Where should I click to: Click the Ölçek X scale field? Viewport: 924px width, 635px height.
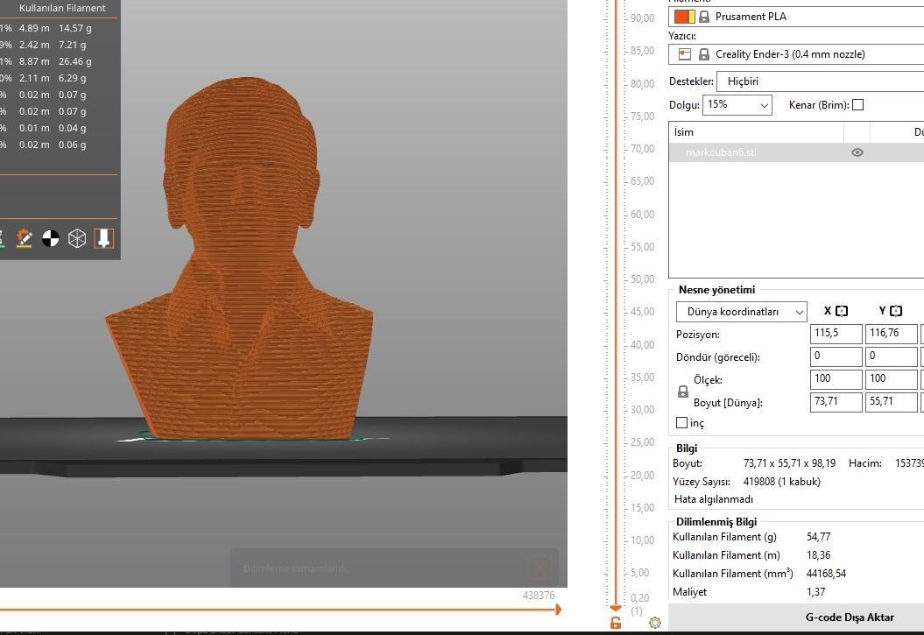pyautogui.click(x=836, y=378)
